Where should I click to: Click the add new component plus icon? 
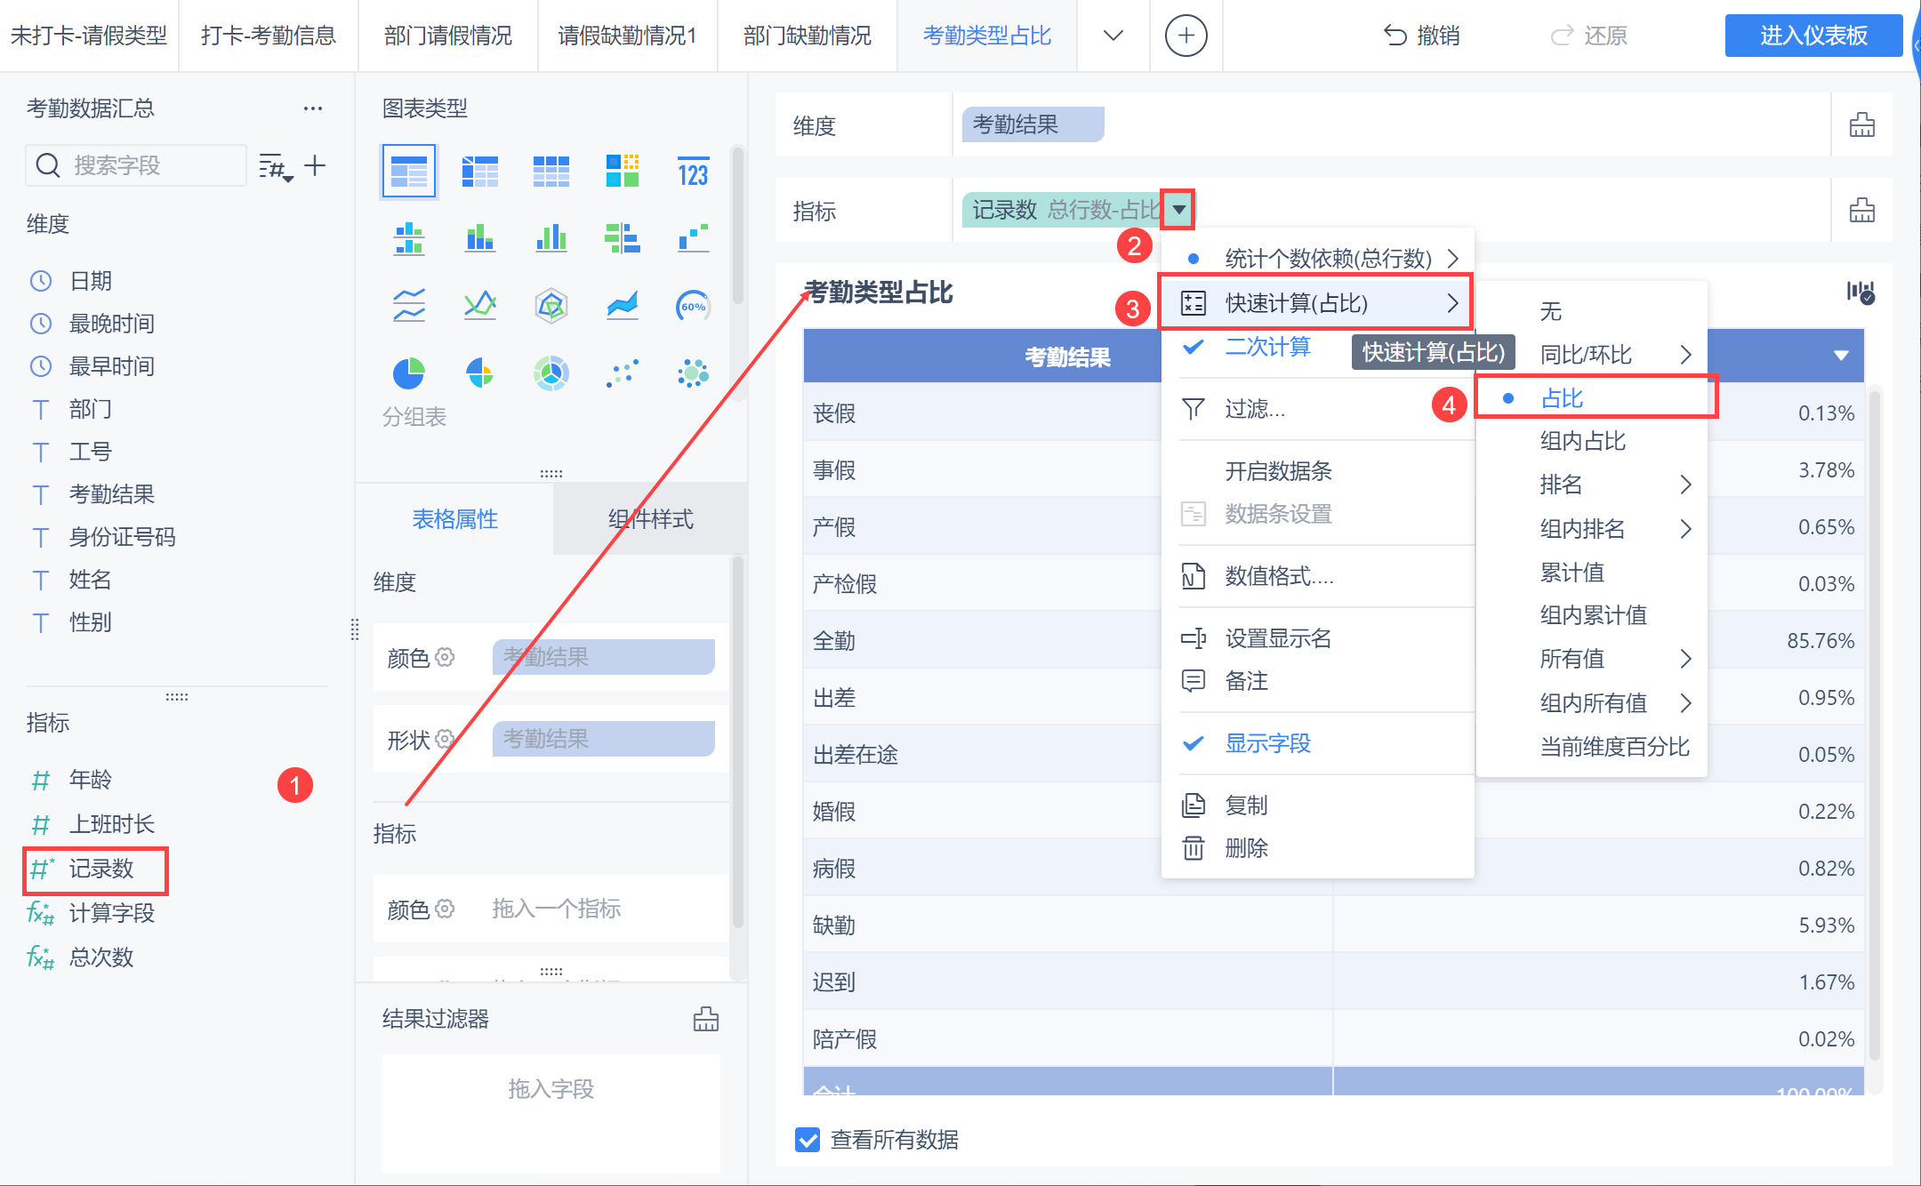[x=1186, y=36]
